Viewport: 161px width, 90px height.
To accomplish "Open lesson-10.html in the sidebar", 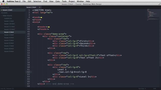I will [9, 24].
